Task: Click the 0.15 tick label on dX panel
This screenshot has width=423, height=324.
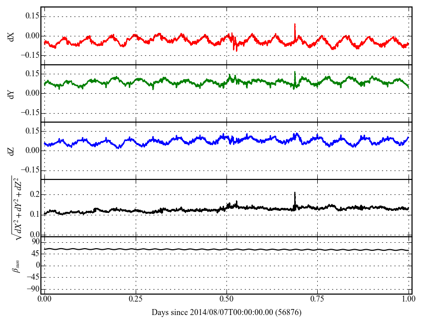Action: 32,16
